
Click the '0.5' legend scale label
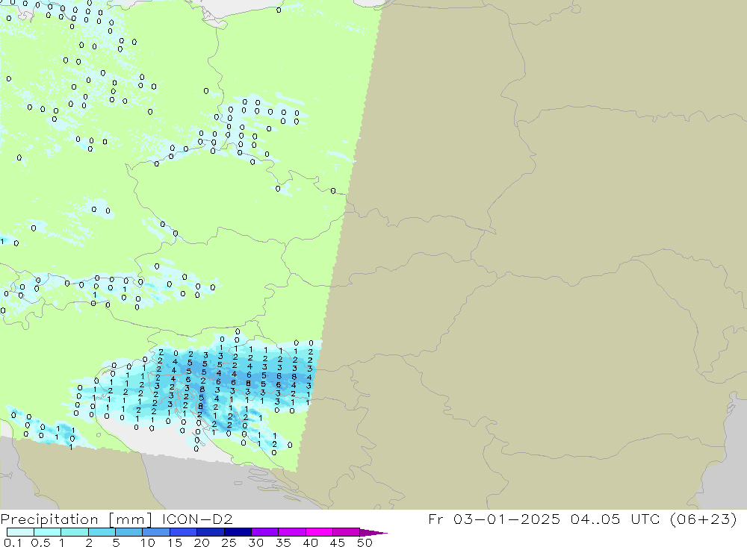point(40,543)
